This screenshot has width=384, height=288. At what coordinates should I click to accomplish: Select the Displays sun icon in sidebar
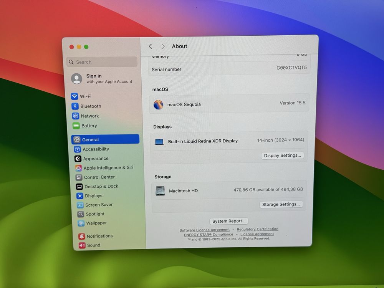click(80, 196)
